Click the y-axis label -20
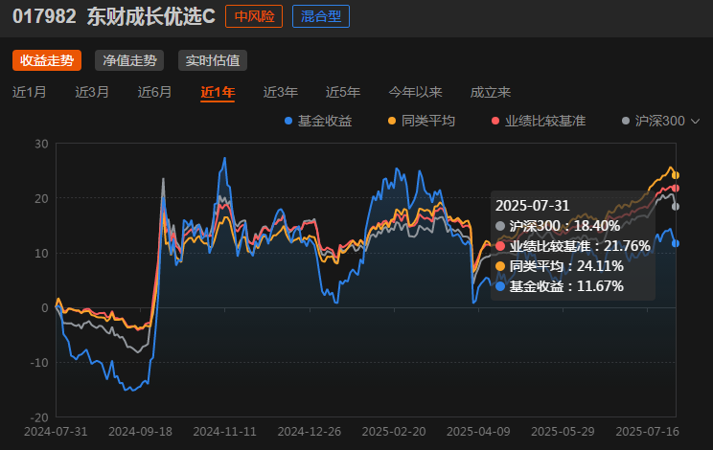Viewport: 713px width, 450px height. coord(39,417)
